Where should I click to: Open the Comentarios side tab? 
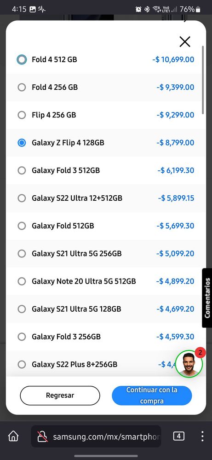[207, 298]
